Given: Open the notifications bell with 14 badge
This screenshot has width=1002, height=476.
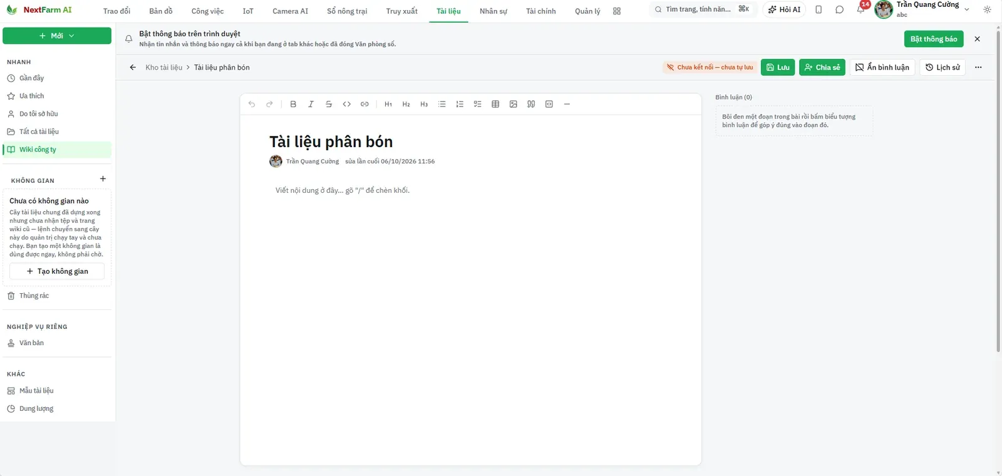Looking at the screenshot, I should click(861, 9).
